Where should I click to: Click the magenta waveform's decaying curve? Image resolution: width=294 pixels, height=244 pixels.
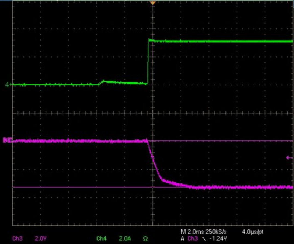click(x=155, y=167)
